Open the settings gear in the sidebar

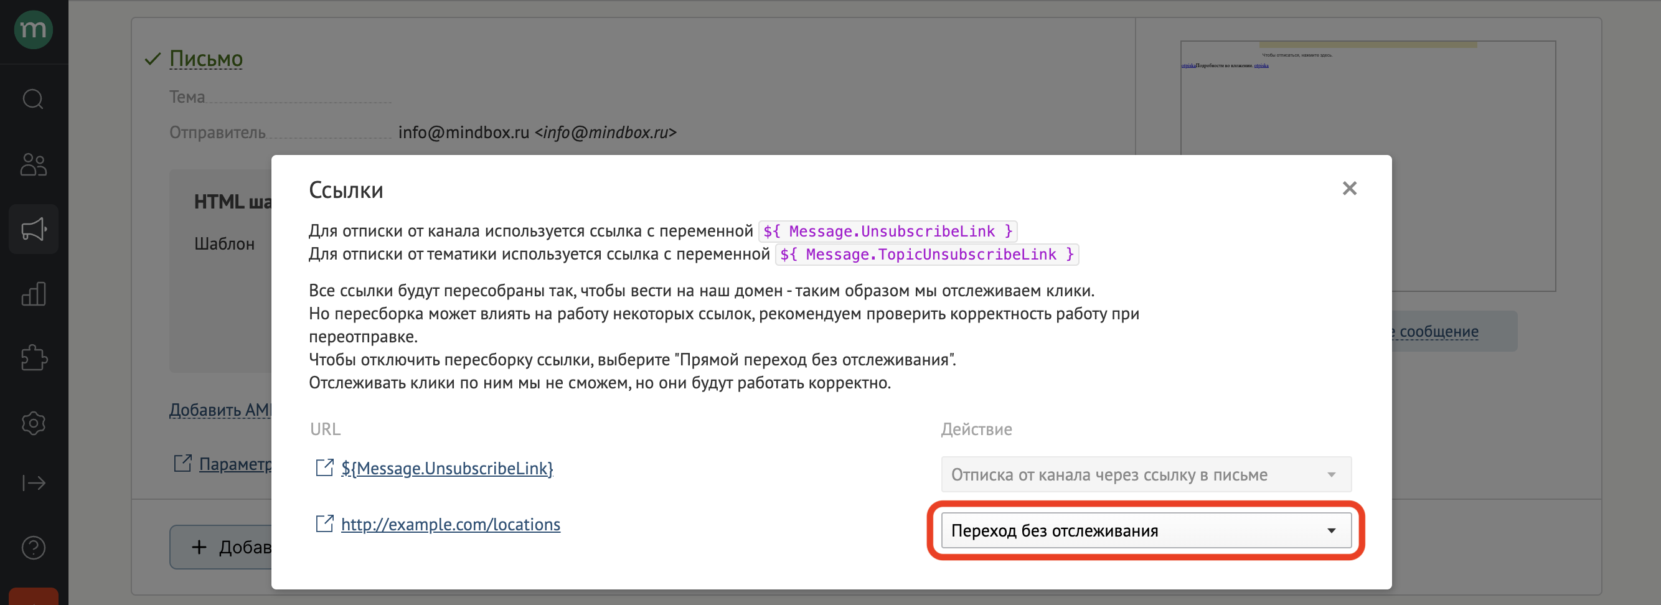[33, 423]
